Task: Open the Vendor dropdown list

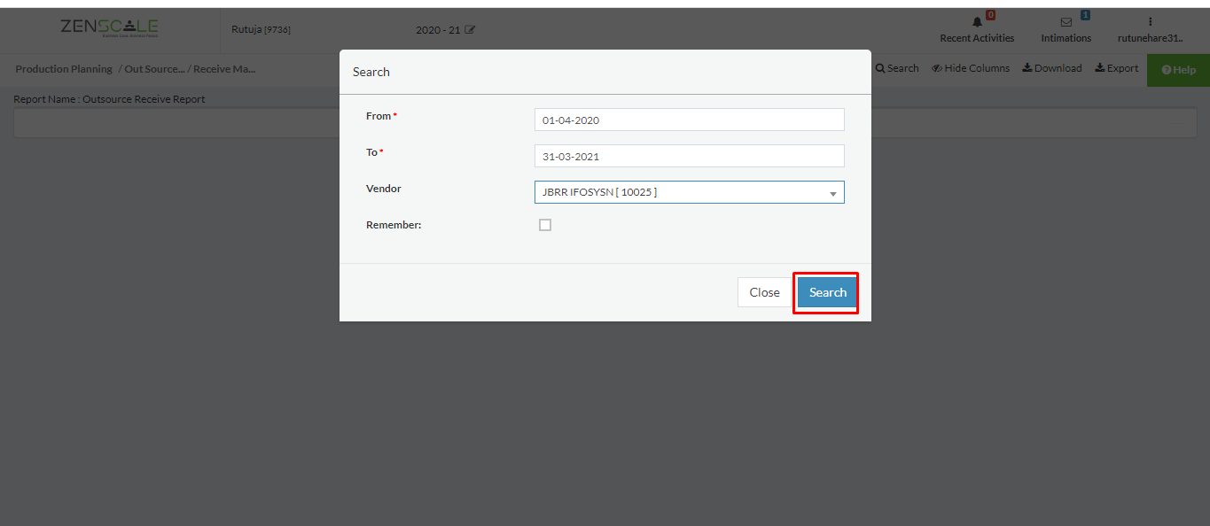Action: coord(689,192)
